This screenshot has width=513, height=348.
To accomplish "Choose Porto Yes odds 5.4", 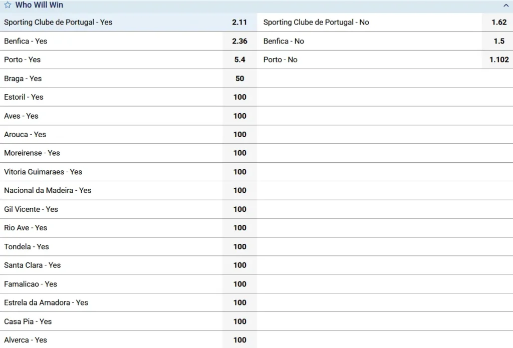I will point(239,60).
